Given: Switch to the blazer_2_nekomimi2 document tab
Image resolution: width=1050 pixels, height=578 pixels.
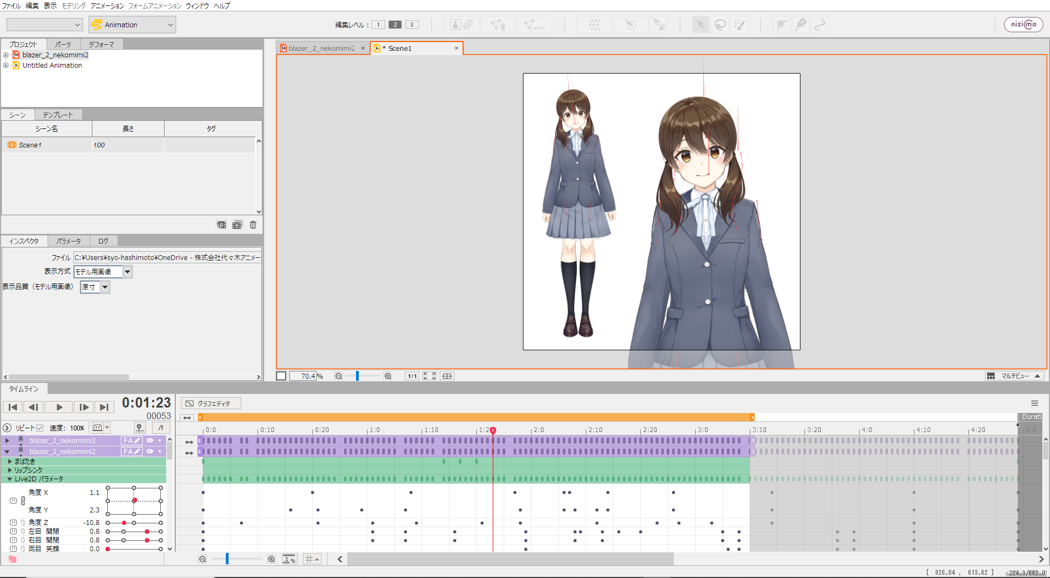Looking at the screenshot, I should tap(322, 48).
